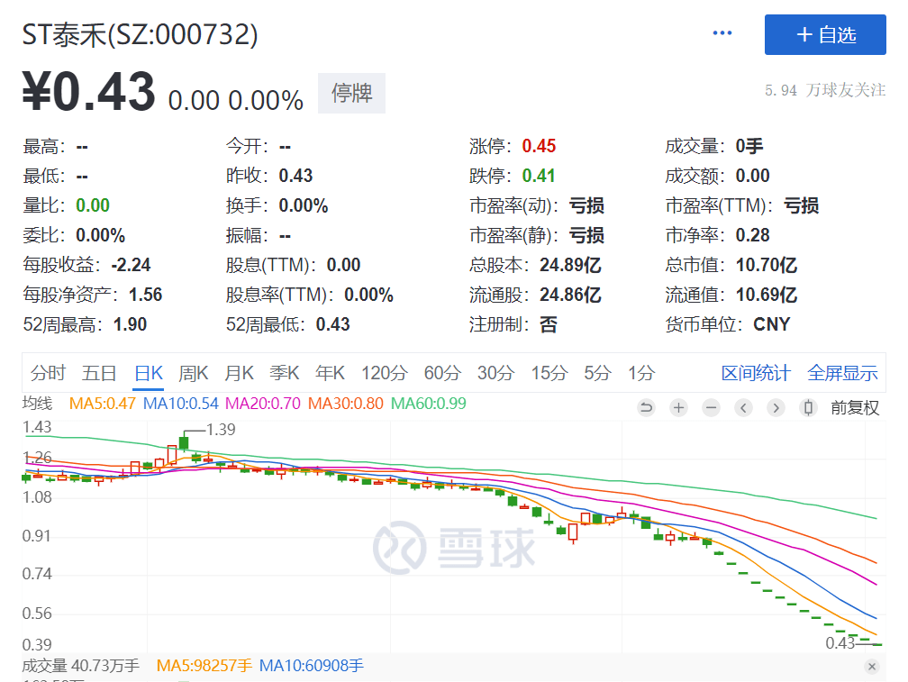Click the 注册制 value 否

coord(549,324)
